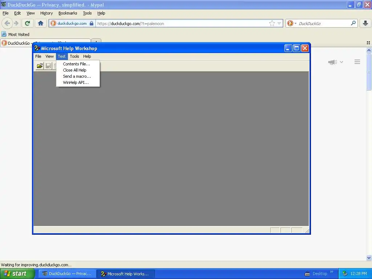Image resolution: width=372 pixels, height=279 pixels.
Task: Open file icon in Help Workshop toolbar
Action: 40,66
